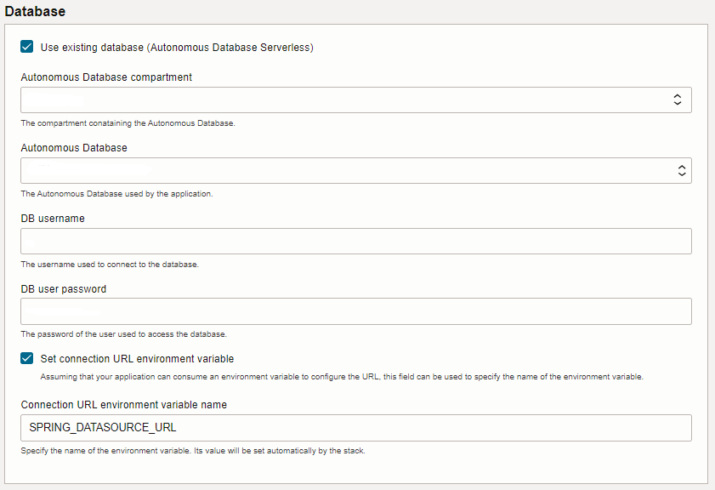
Task: Click the chevron icon in Autonomous Database field
Action: tap(682, 171)
